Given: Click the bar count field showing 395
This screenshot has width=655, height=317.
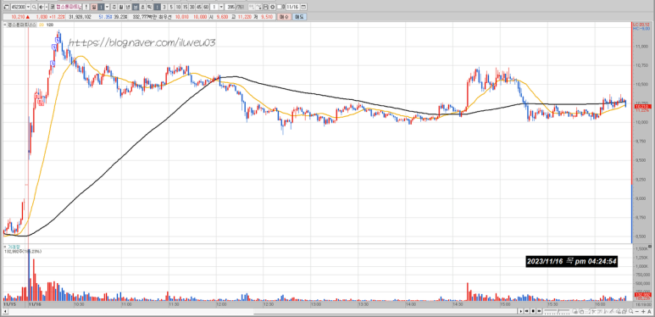Looking at the screenshot, I should [x=230, y=7].
